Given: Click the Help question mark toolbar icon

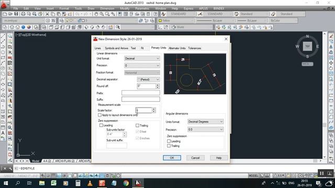Looking at the screenshot, I should click(155, 14).
